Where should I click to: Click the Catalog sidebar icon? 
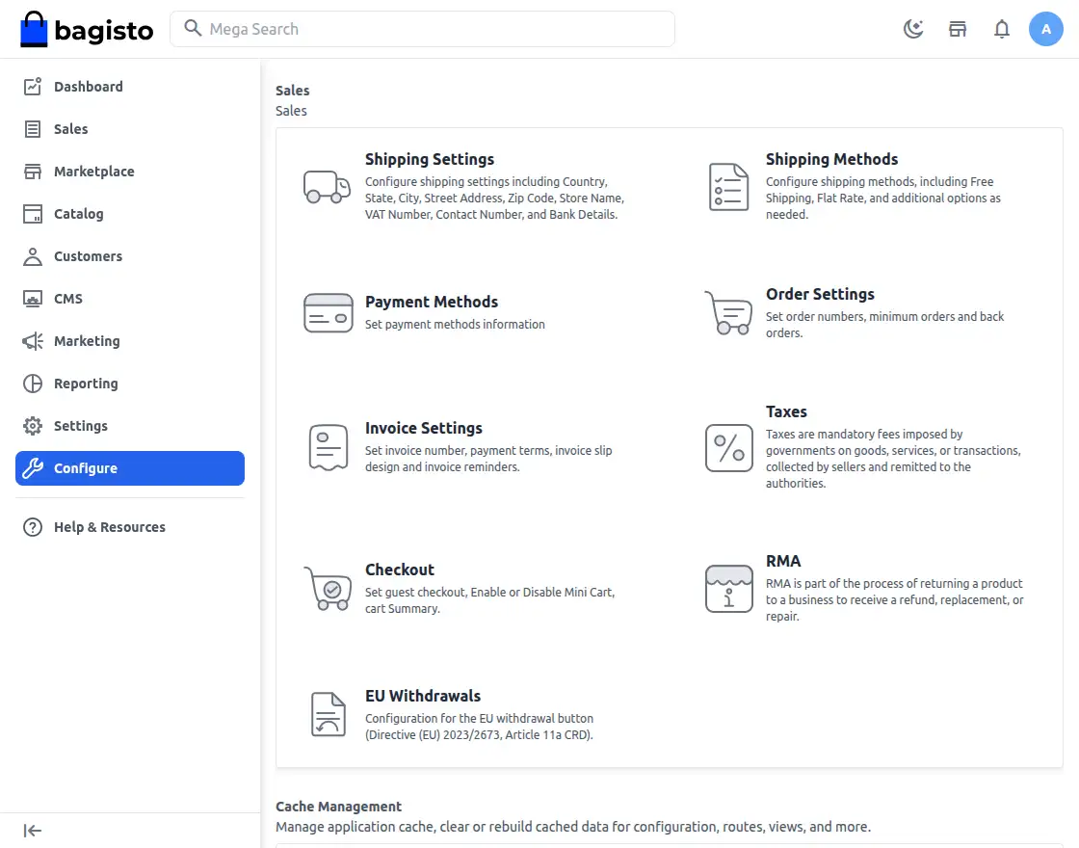[x=33, y=214]
